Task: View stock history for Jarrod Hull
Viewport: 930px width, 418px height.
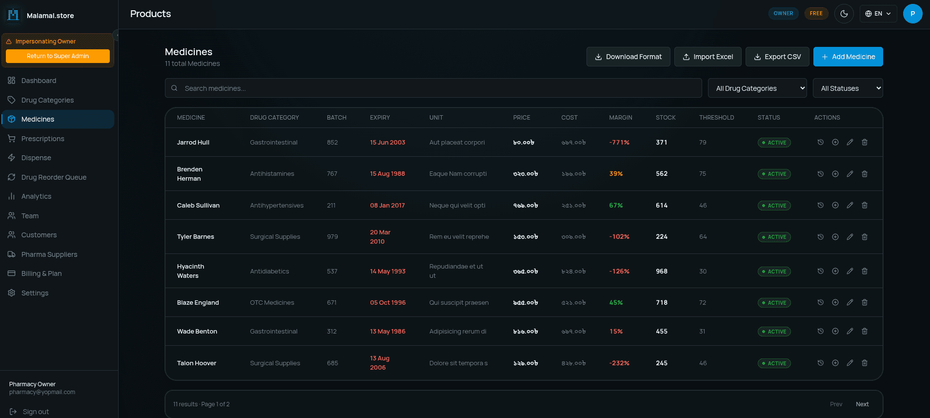Action: pyautogui.click(x=820, y=142)
